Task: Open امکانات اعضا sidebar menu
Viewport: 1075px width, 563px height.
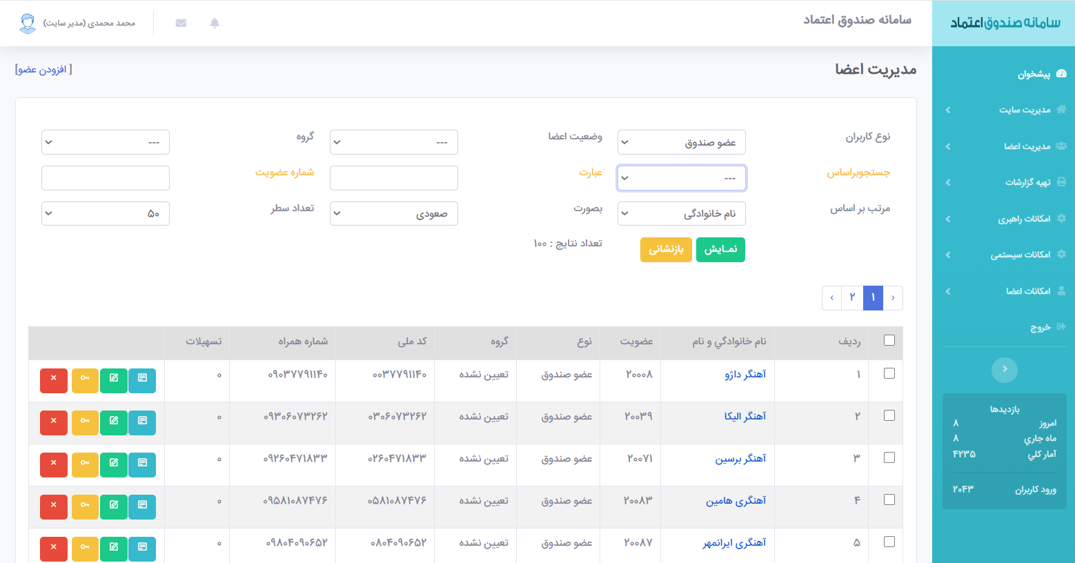Action: [x=1003, y=291]
